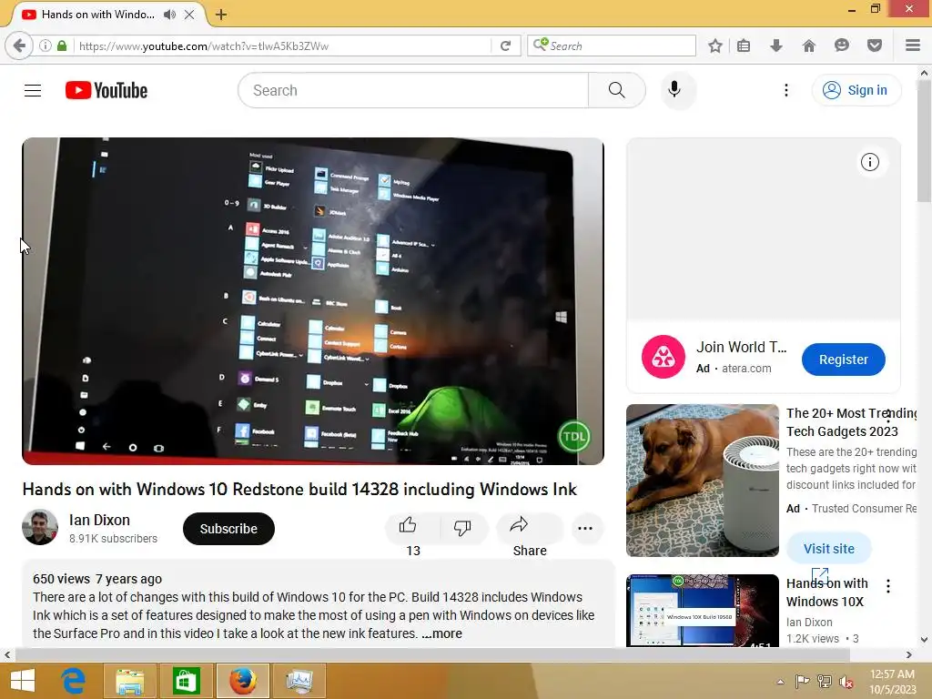Open the Hands on with Windows 10X title
932x699 pixels.
tap(826, 593)
